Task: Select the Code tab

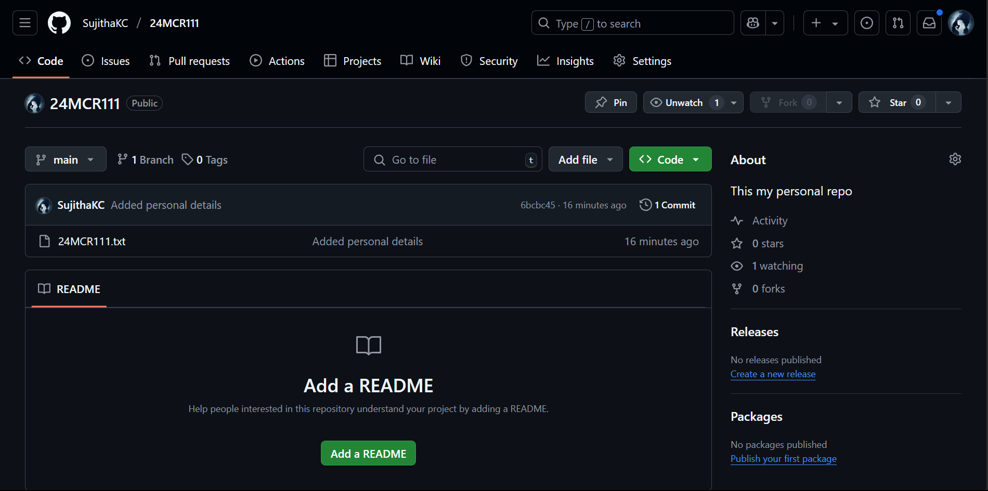Action: click(x=41, y=61)
